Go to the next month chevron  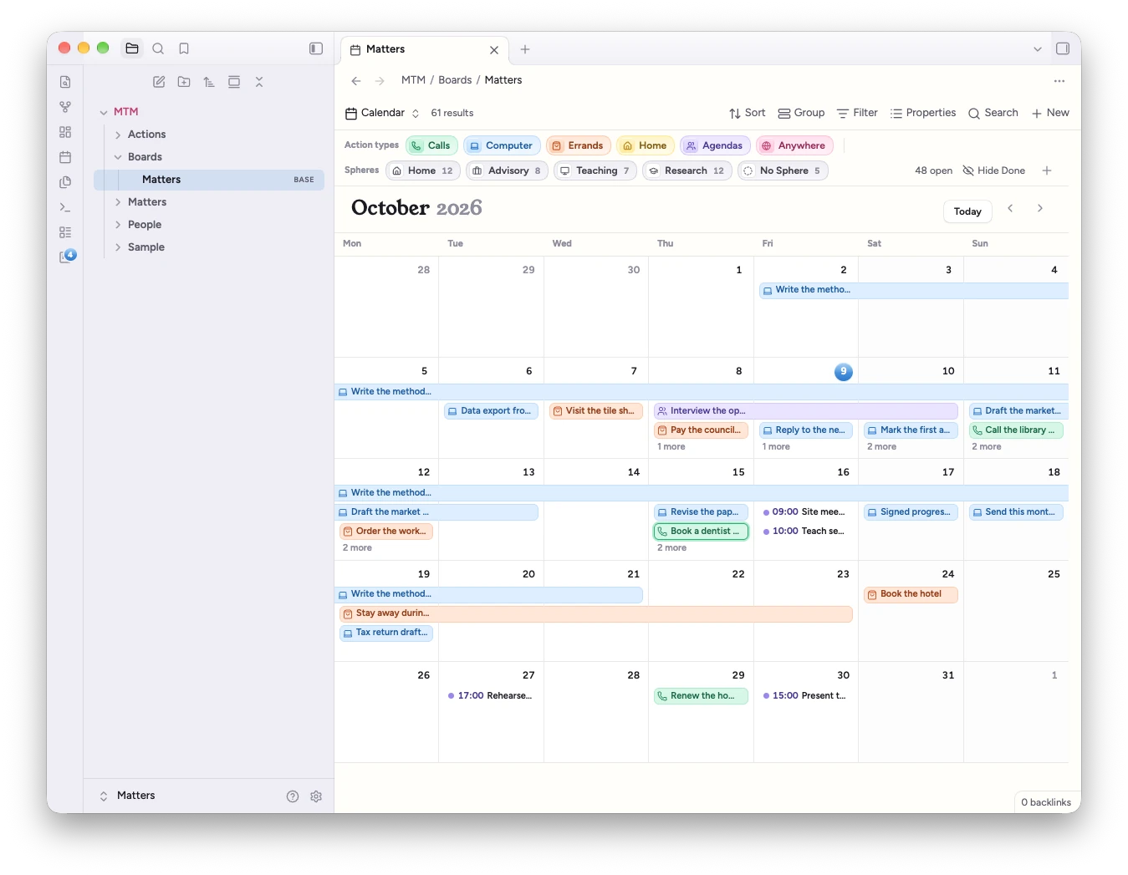click(x=1040, y=209)
